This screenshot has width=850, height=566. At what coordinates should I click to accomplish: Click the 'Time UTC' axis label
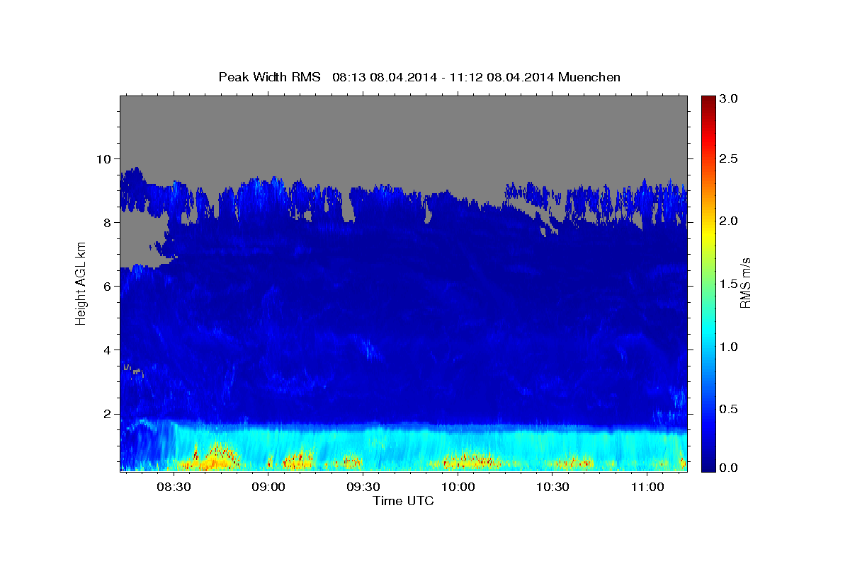tap(403, 501)
